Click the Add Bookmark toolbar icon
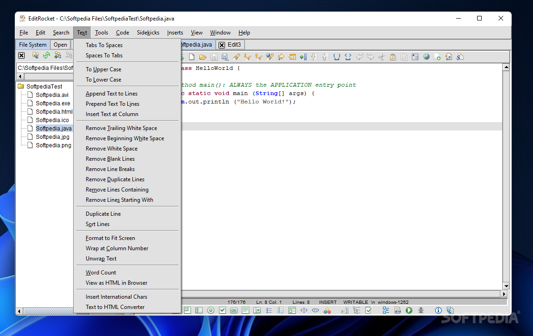The image size is (533, 336). click(x=303, y=57)
